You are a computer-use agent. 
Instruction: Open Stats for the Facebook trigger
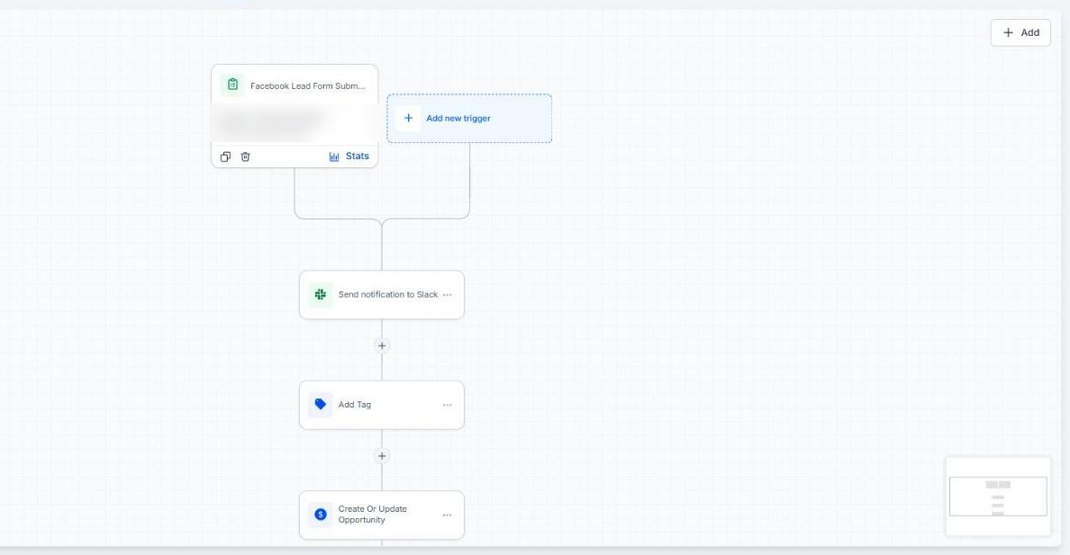point(349,157)
